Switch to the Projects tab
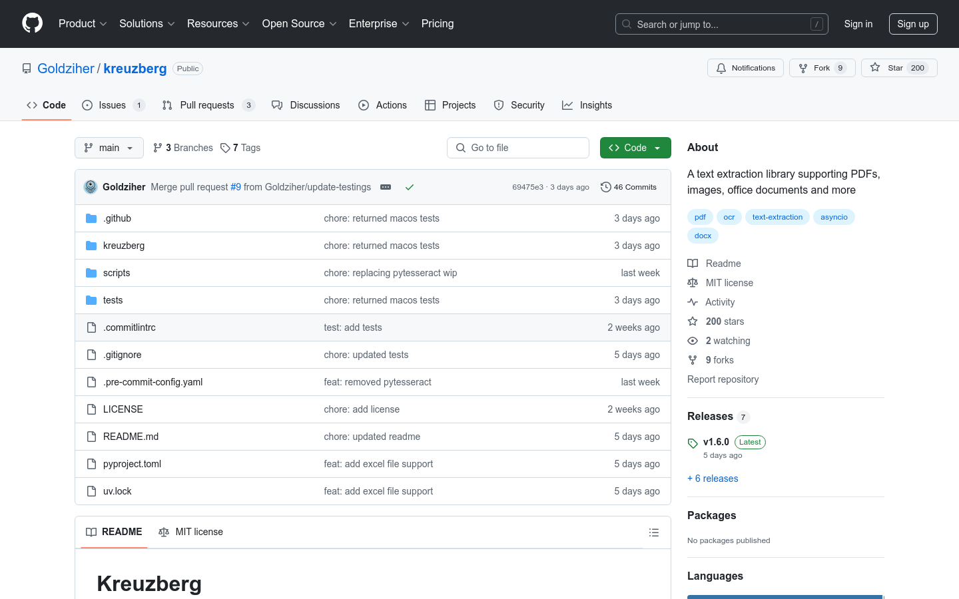The image size is (959, 599). coord(450,105)
